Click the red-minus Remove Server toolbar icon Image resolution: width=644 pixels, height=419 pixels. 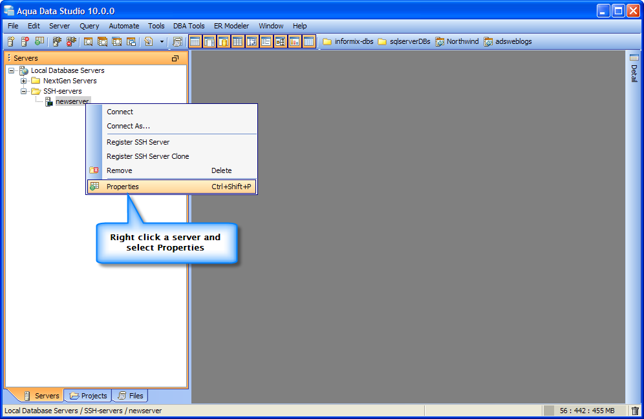pyautogui.click(x=25, y=41)
